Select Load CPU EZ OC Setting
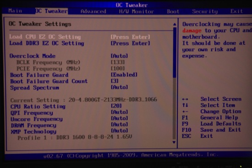 coord(45,37)
